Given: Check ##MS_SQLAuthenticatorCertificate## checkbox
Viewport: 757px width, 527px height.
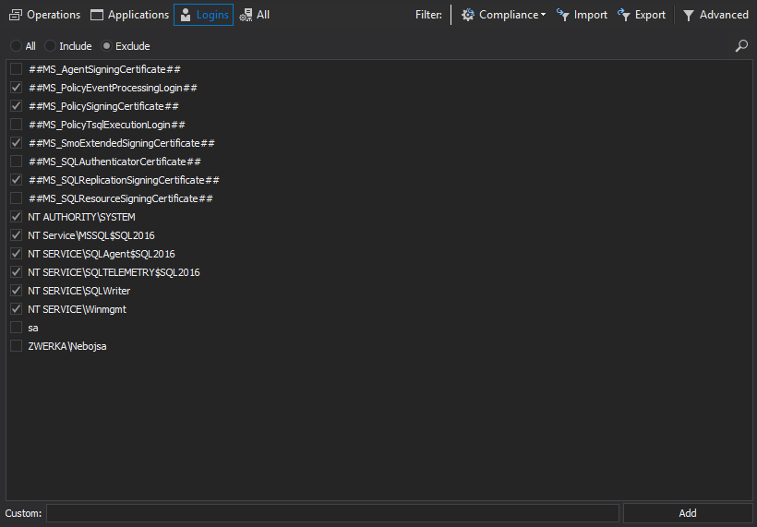Looking at the screenshot, I should click(16, 162).
